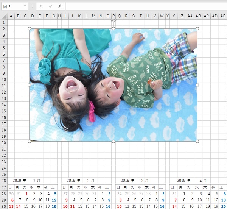Click blue date 13 in April calendar
The image size is (227, 209).
pyautogui.click(x=224, y=200)
